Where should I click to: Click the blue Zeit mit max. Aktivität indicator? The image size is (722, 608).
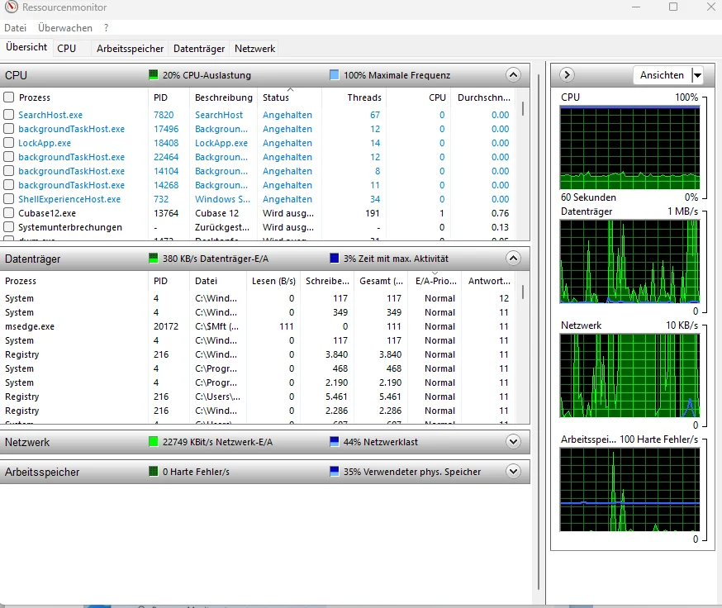point(335,258)
